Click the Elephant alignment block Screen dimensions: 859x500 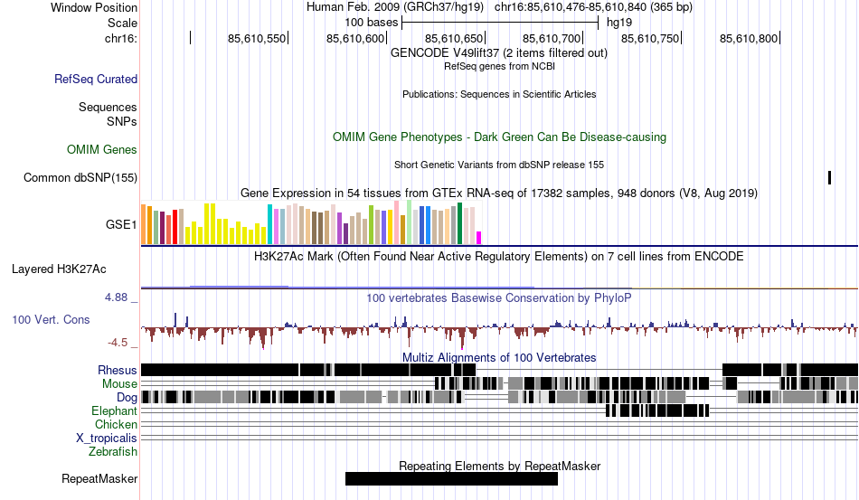[x=657, y=410]
